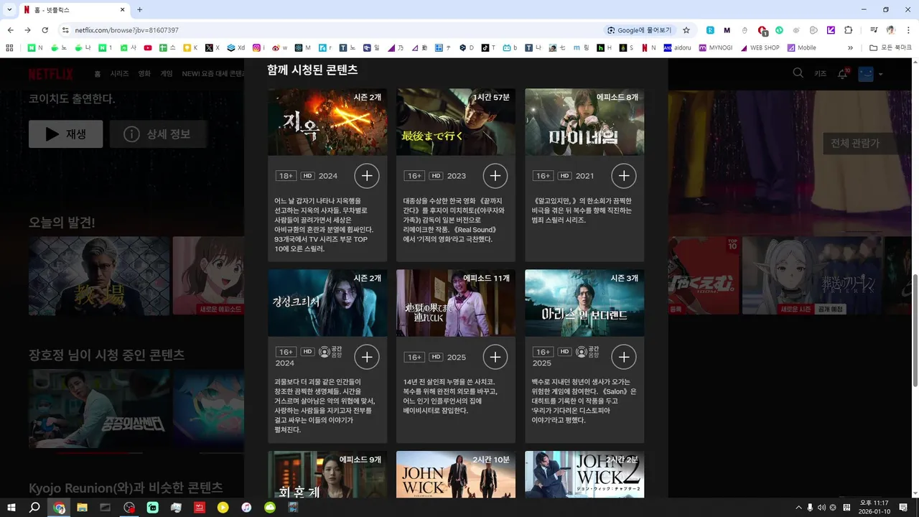Add 지옥 to my list
The height and width of the screenshot is (517, 919).
[367, 176]
